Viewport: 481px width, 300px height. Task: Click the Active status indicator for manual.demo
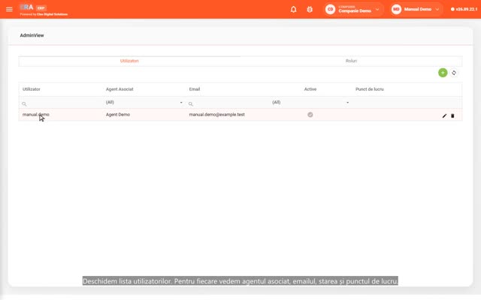click(x=310, y=115)
